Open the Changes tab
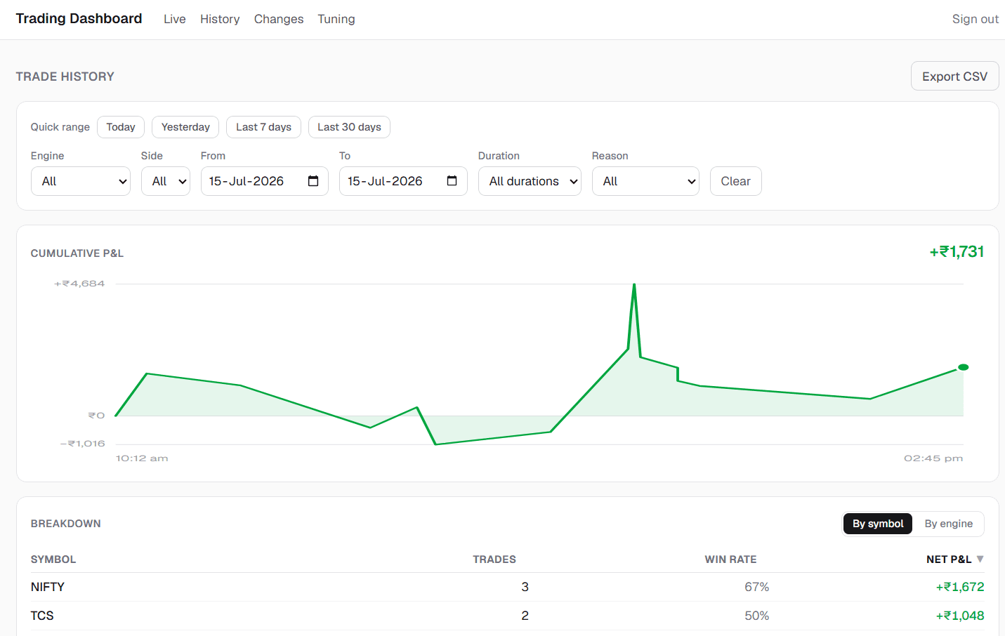This screenshot has height=636, width=1005. (279, 19)
